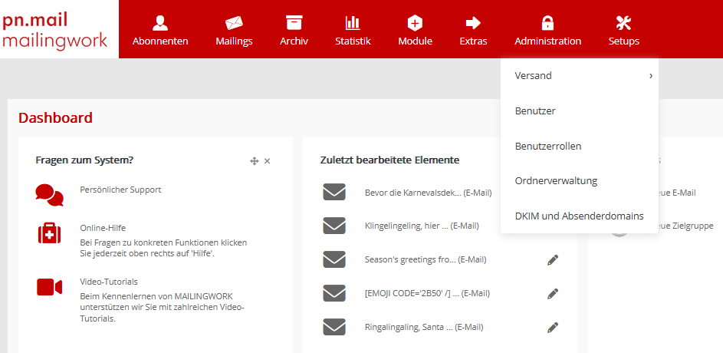Click envelope icon beside Klingelingeling, hier ...
The width and height of the screenshot is (723, 353).
click(334, 226)
